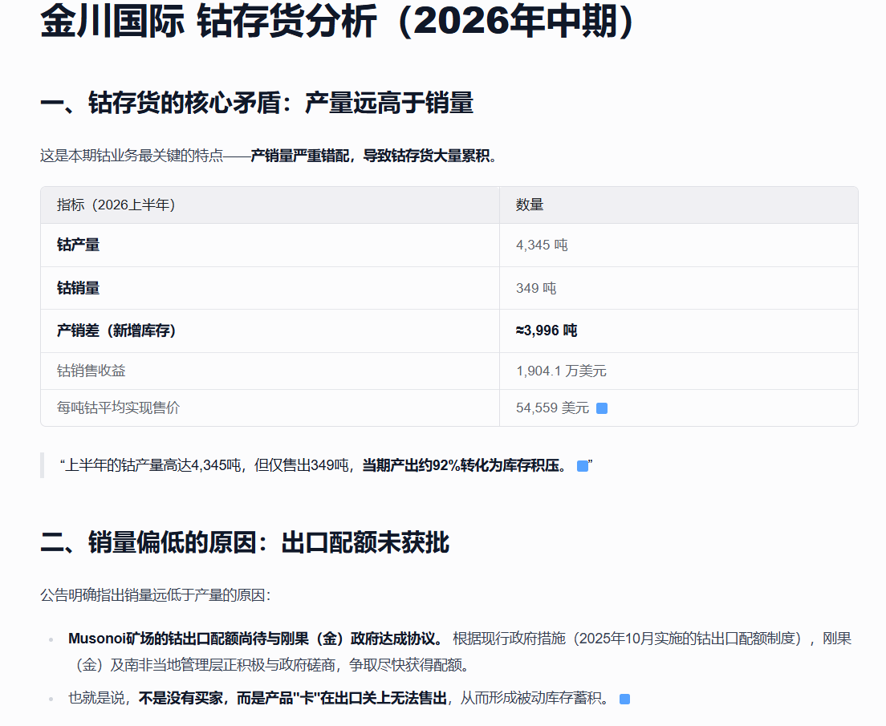Select the bold phrase 当期产出约92%转化为库存积压
The image size is (886, 726).
(x=463, y=465)
